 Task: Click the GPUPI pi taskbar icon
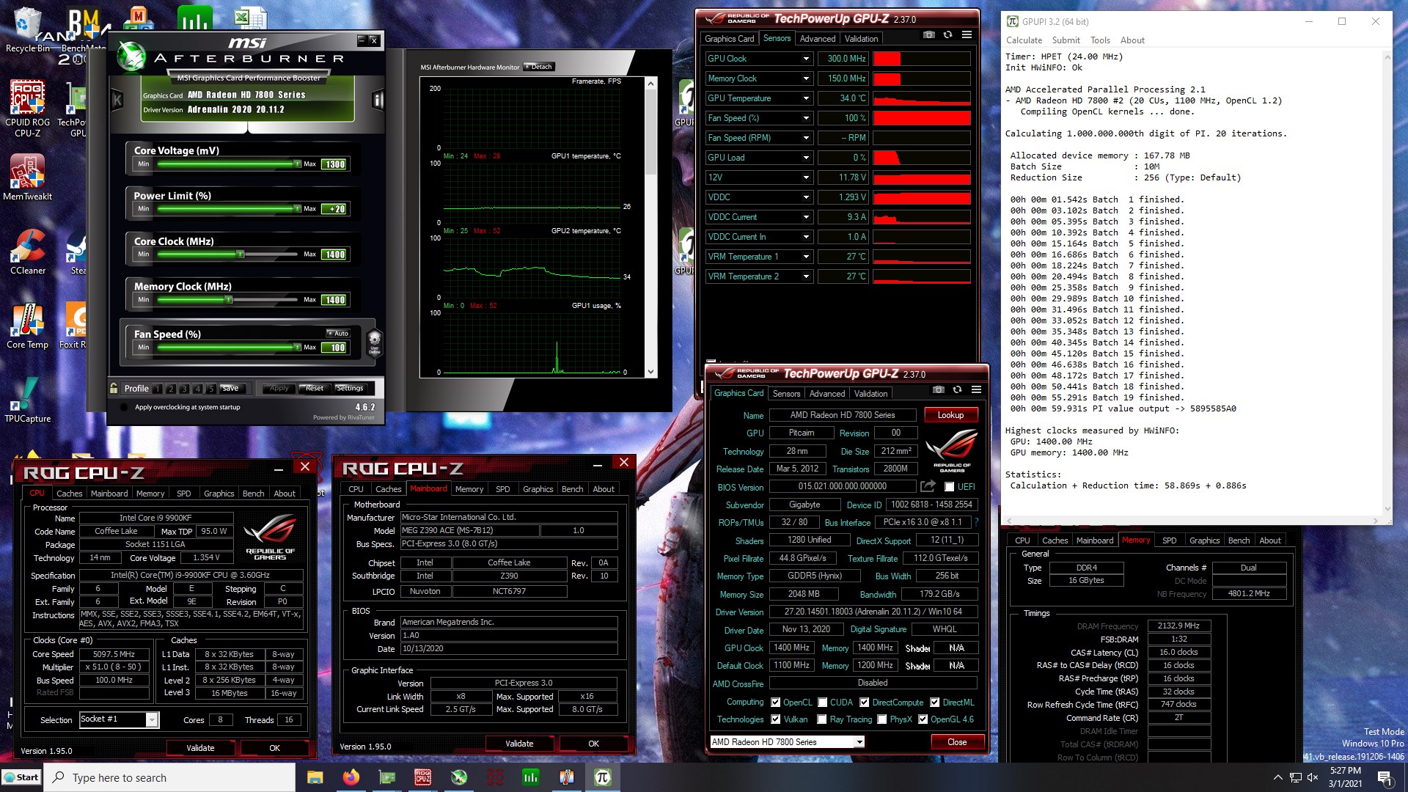[x=603, y=777]
